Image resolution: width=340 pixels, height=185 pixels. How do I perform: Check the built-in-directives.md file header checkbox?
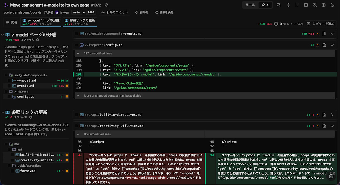pos(76,115)
